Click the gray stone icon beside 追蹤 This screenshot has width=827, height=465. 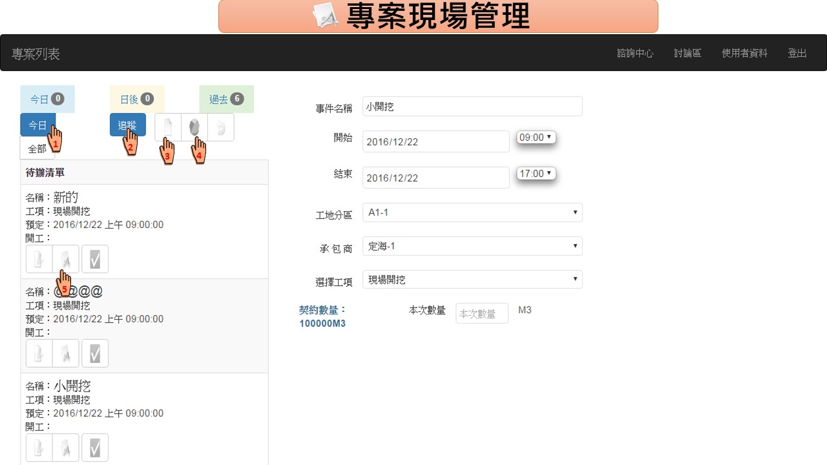click(194, 127)
